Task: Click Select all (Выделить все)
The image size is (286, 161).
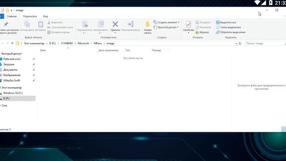Action: 226,22
